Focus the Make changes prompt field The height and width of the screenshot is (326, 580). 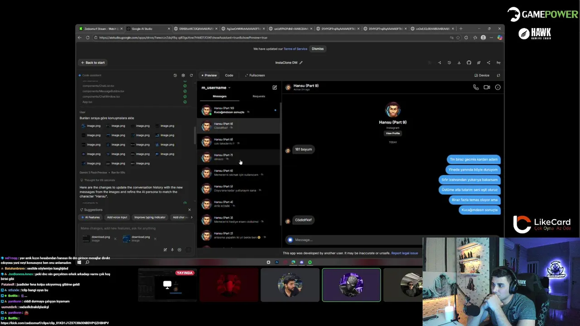click(x=136, y=228)
